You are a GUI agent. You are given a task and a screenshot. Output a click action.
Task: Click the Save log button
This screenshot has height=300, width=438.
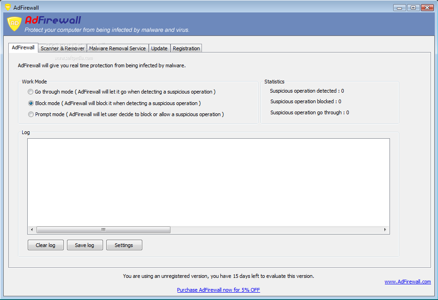[x=85, y=245]
